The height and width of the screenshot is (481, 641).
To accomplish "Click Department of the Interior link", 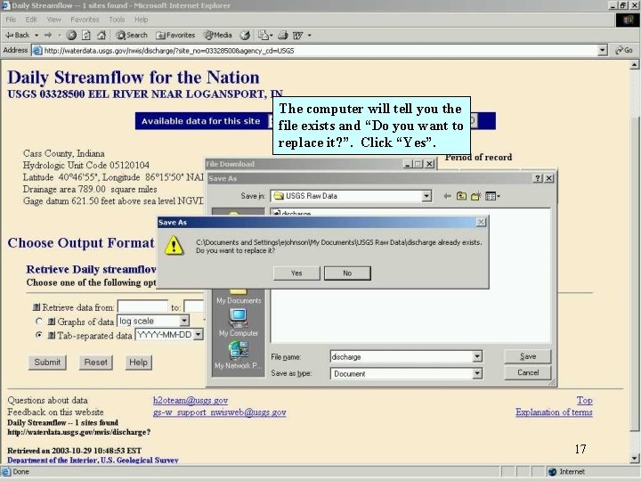I will [93, 461].
